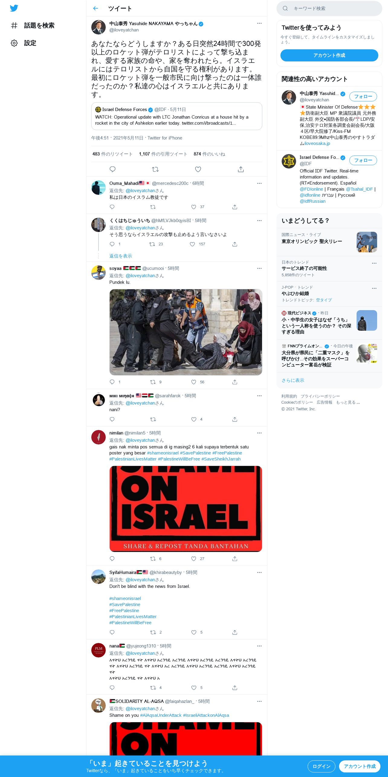Share the main tweet with the share icon
This screenshot has height=777, width=388.
241,169
